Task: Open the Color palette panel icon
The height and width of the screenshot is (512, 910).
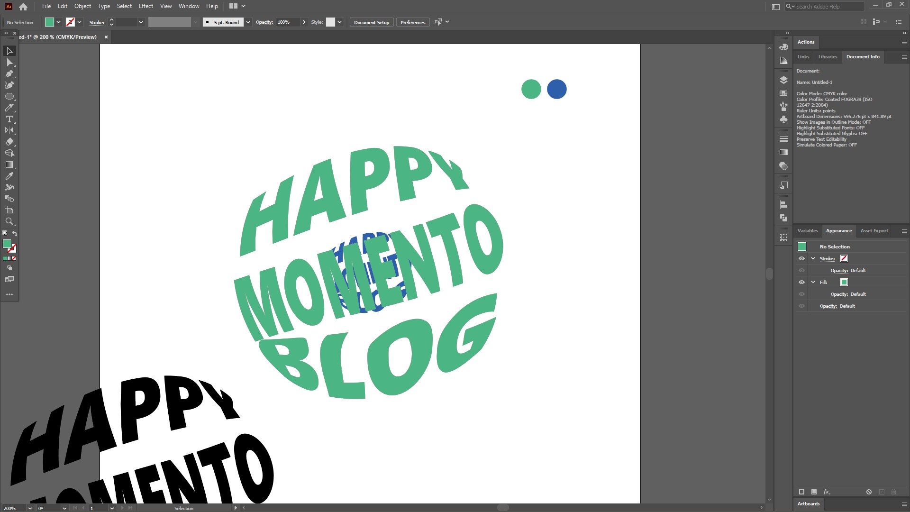Action: [783, 47]
